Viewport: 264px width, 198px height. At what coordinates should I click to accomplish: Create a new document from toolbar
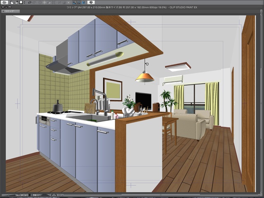click(12, 2)
